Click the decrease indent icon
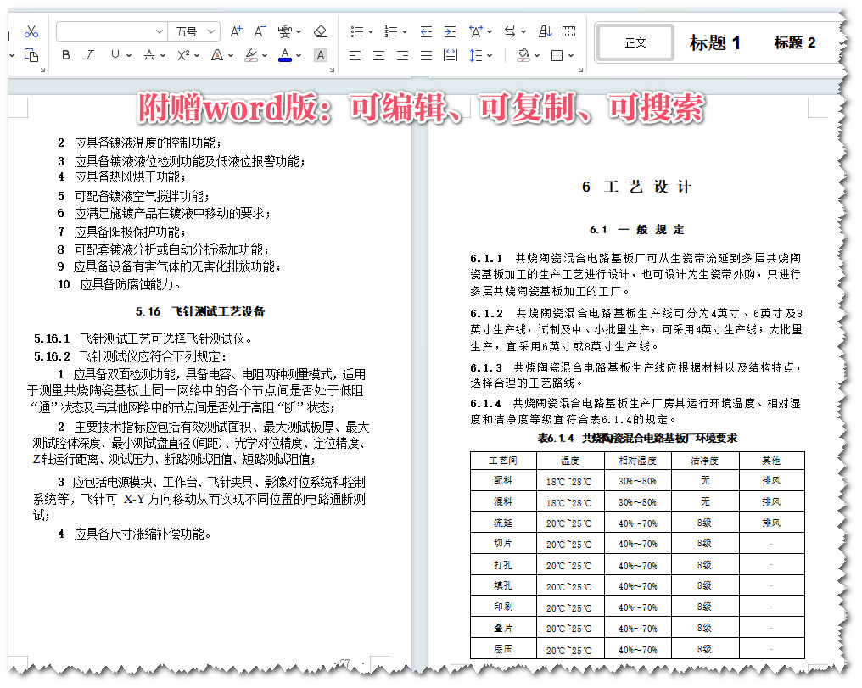 pos(426,31)
